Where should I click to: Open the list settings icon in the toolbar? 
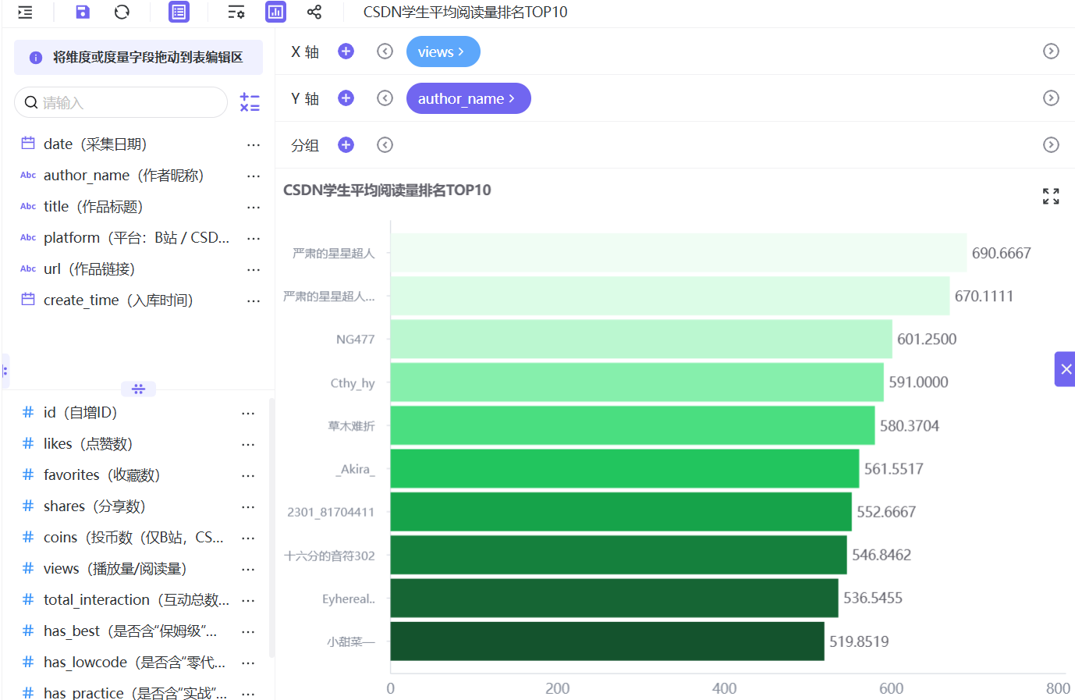(x=236, y=12)
